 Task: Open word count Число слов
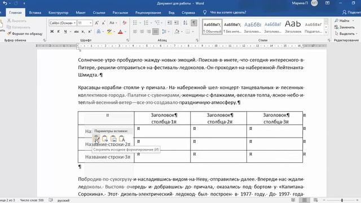click(32, 200)
